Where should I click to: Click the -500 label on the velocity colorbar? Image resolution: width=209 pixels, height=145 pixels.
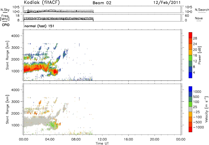tap(198, 122)
